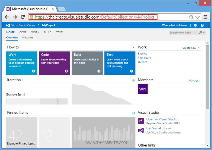
Task: Select the TEST* hub tab
Action: [x=60, y=32]
